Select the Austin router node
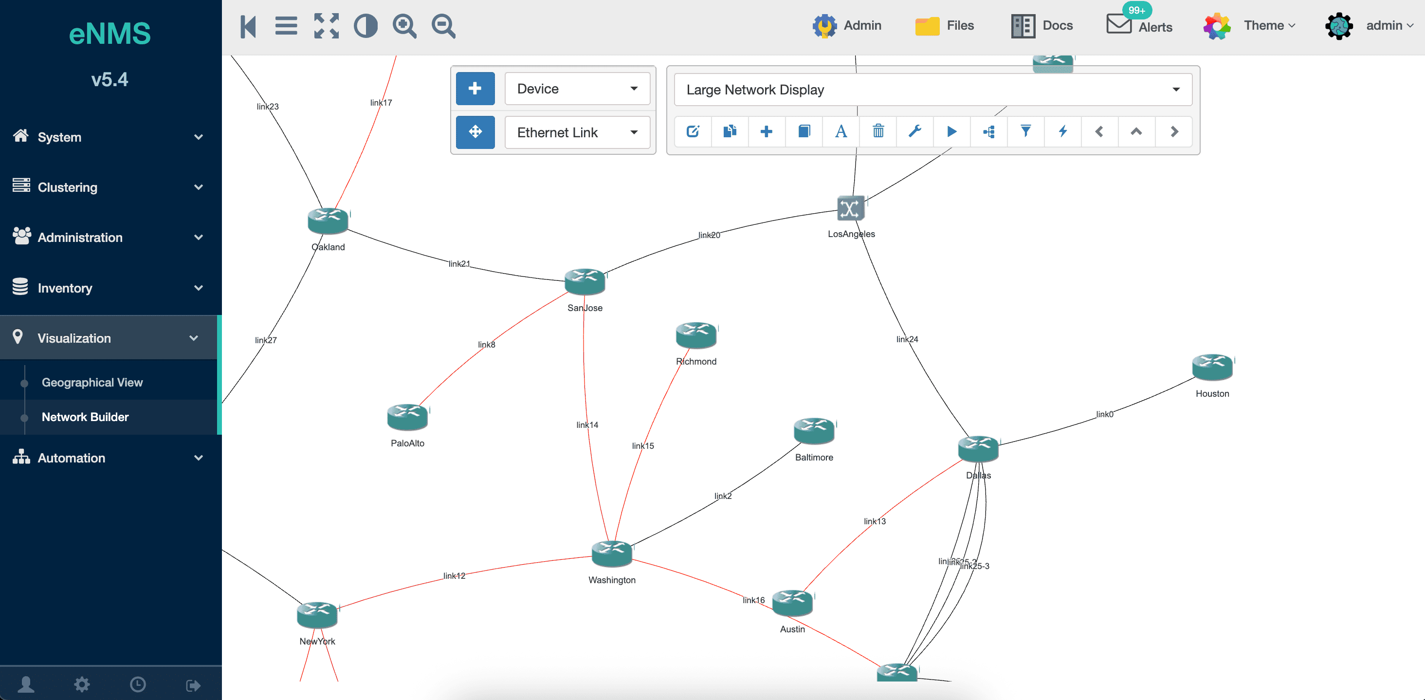 (792, 603)
